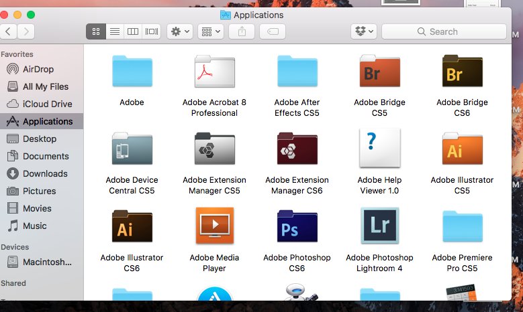523x312 pixels.
Task: Click the Share toolbar button
Action: [242, 31]
